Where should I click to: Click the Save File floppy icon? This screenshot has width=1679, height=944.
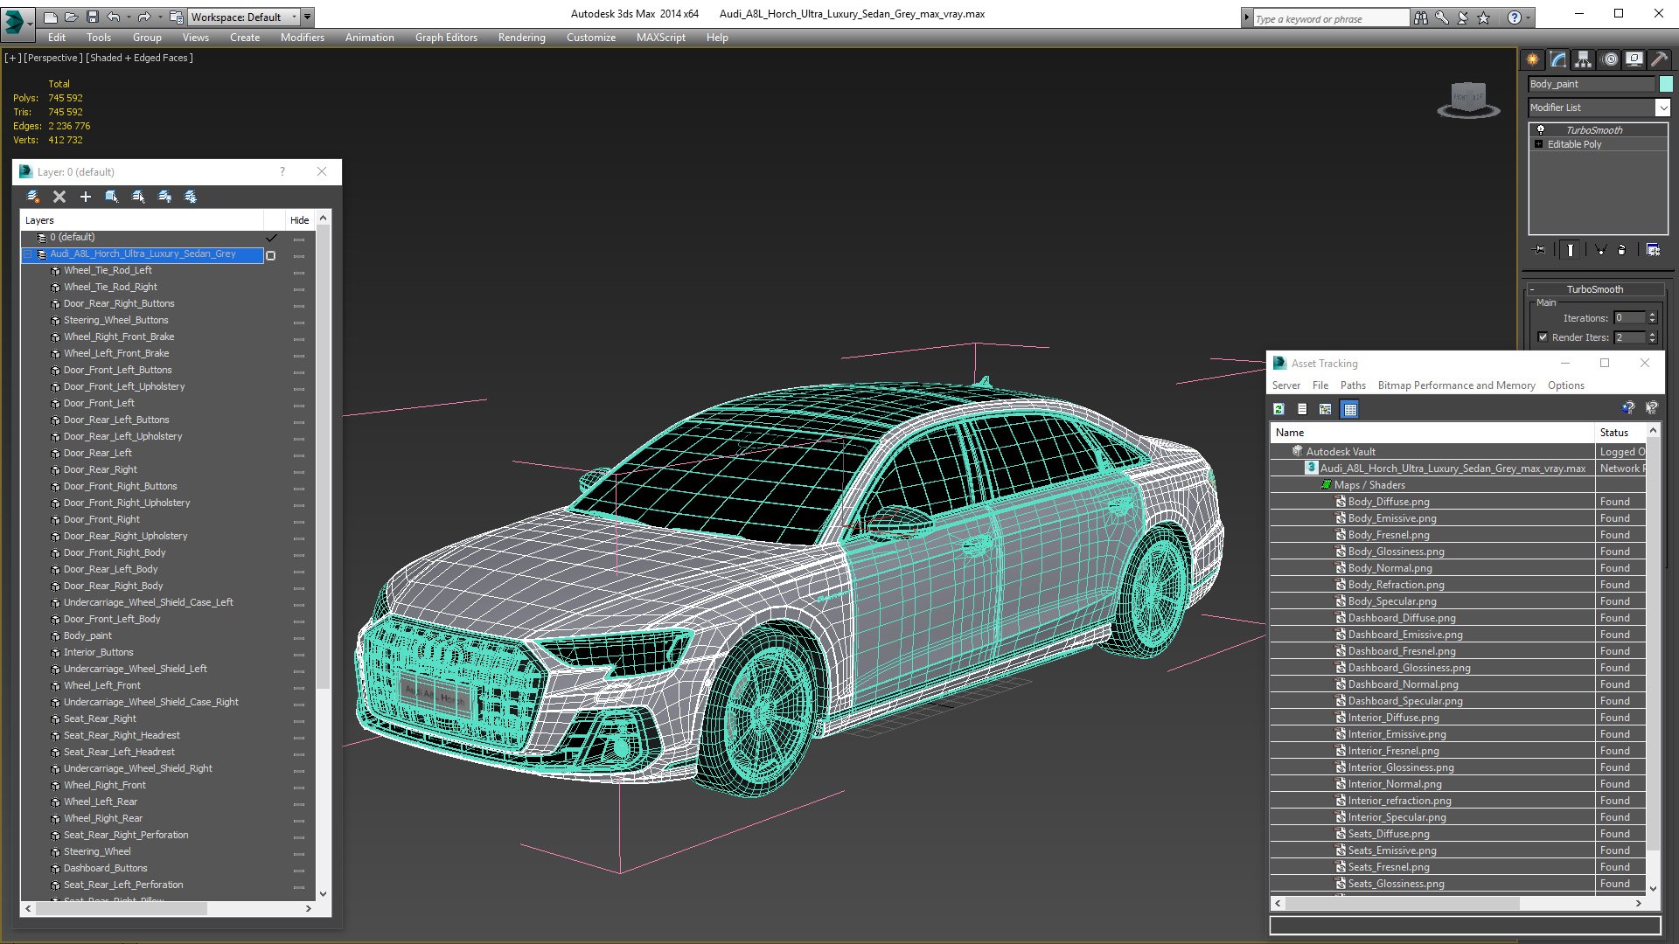(92, 17)
